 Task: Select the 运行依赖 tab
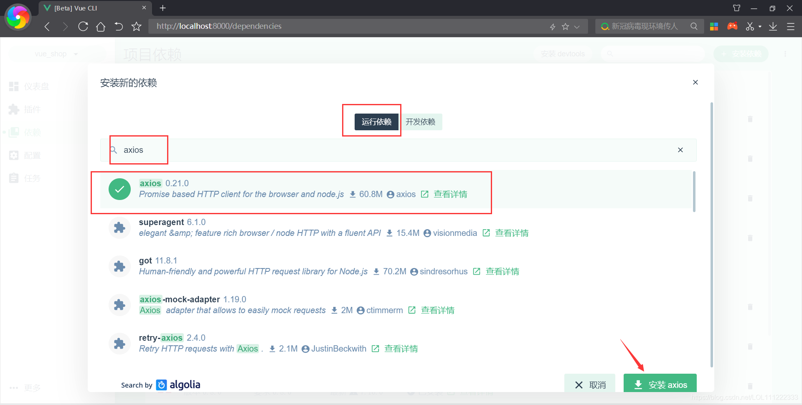376,122
